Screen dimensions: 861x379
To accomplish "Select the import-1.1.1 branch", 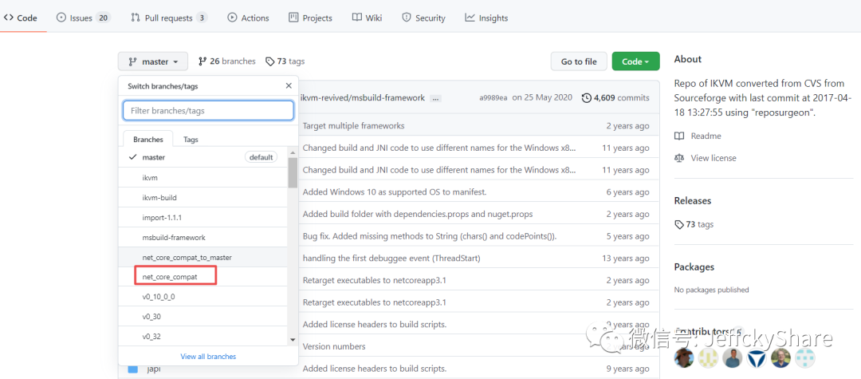I will [203, 218].
